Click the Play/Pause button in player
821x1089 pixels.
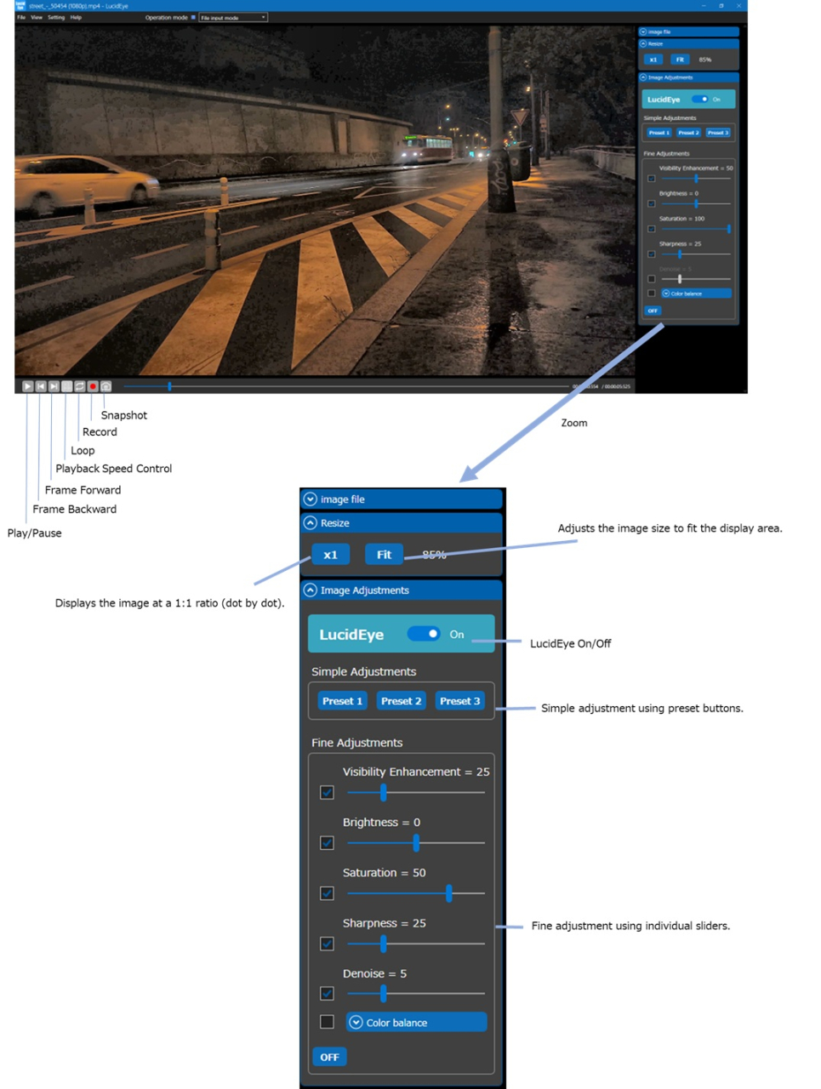(27, 386)
